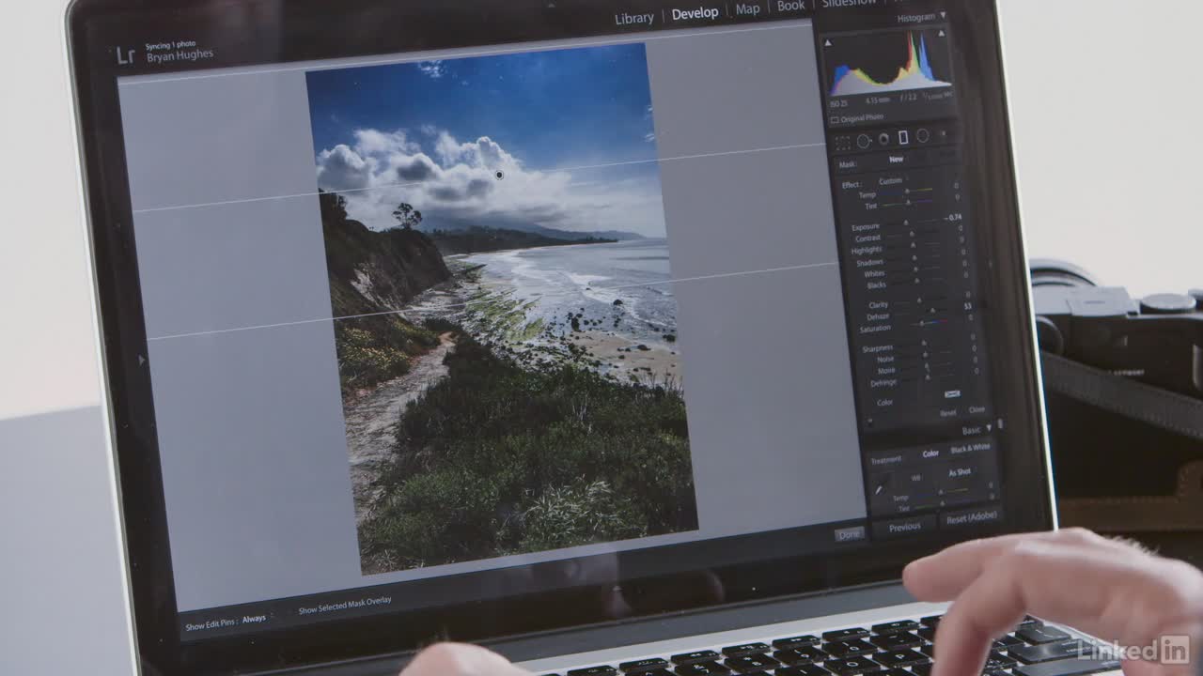The width and height of the screenshot is (1203, 676).
Task: Select the Graduated Filter tool
Action: [x=903, y=137]
